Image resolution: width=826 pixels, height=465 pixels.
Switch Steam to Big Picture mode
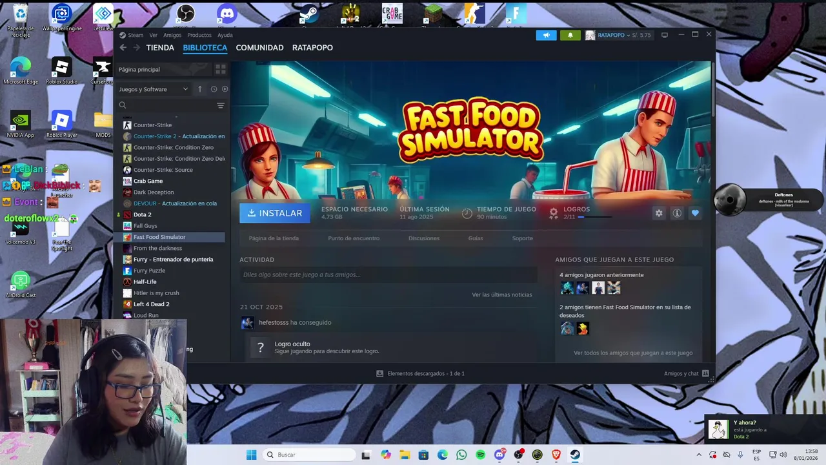(x=665, y=35)
